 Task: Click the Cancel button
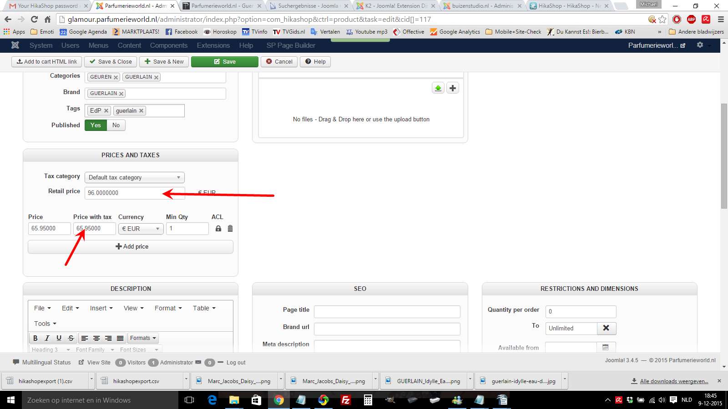(279, 62)
